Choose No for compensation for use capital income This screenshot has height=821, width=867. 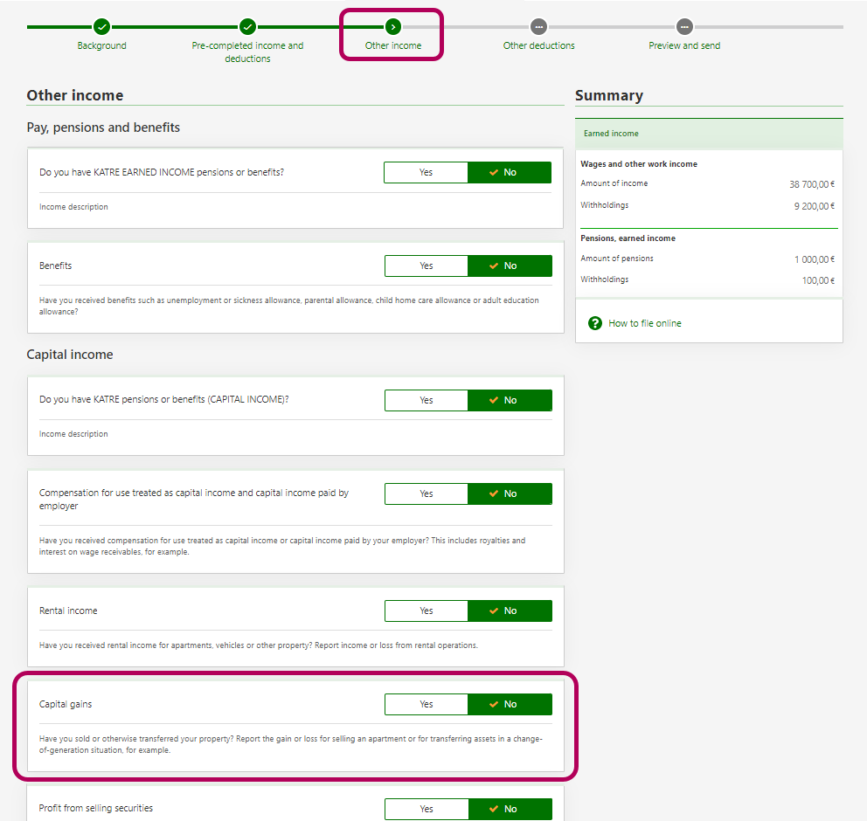510,493
